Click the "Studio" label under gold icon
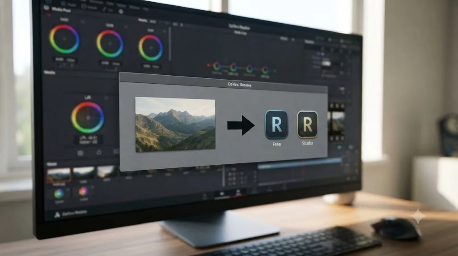The height and width of the screenshot is (256, 458). coord(307,143)
